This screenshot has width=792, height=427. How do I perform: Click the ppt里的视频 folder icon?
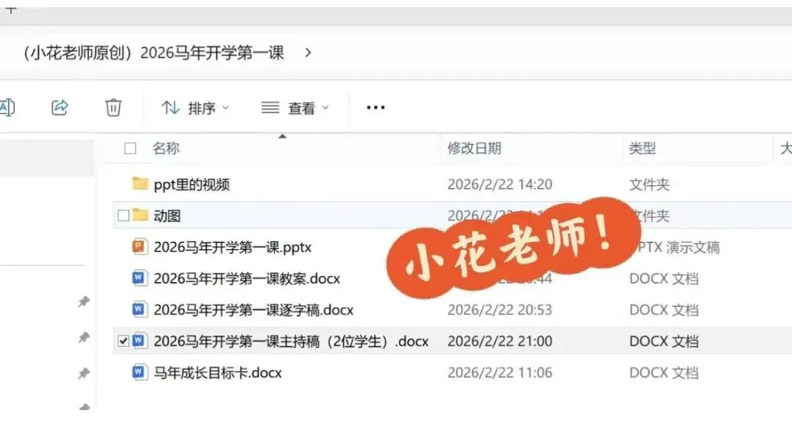tap(140, 183)
